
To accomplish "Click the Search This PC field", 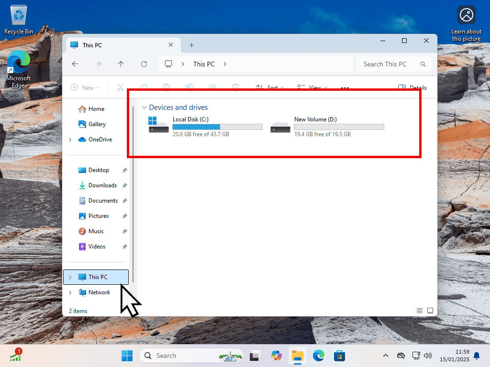I will [x=388, y=64].
